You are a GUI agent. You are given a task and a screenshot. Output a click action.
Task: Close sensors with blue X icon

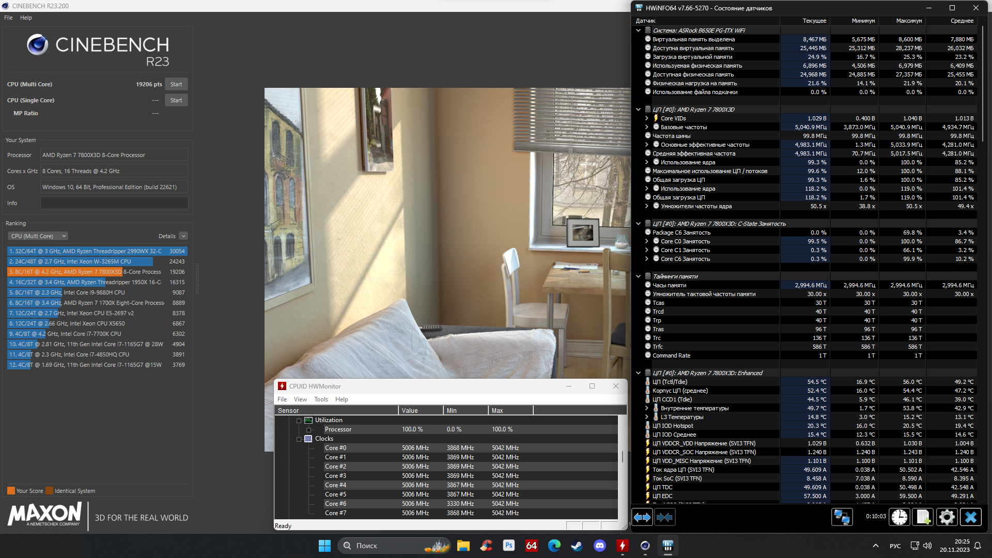pos(971,517)
